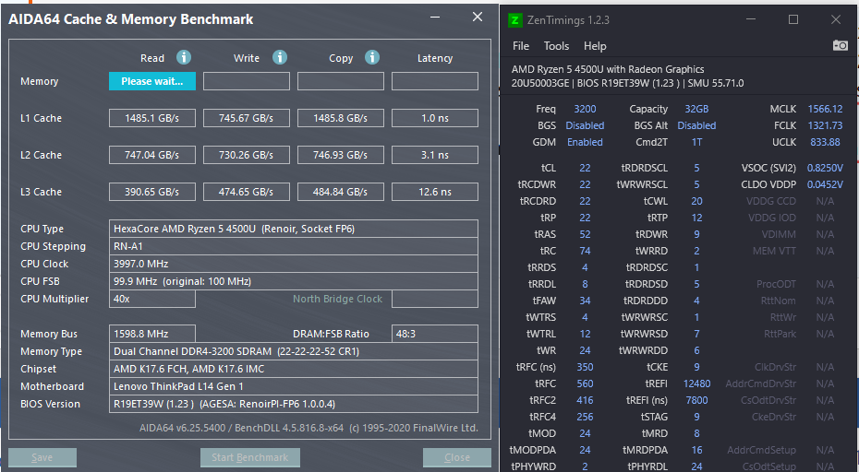
Task: Click the empty Memory Copy result field
Action: 341,81
